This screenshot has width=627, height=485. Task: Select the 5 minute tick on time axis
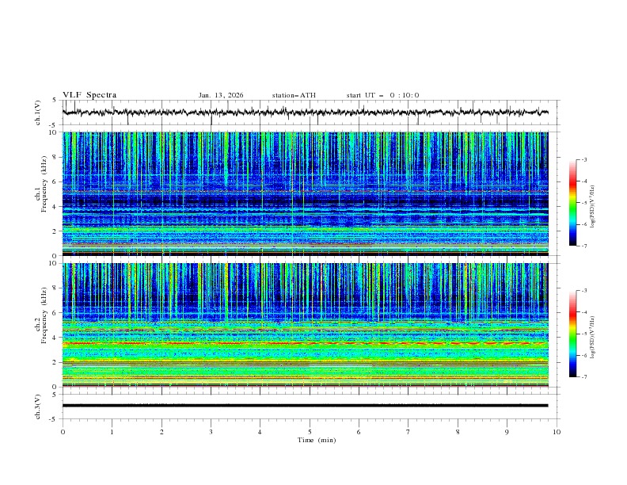click(310, 432)
